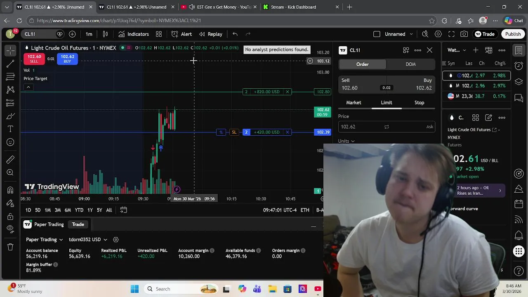This screenshot has width=528, height=297.
Task: Select the Stop order type
Action: pos(419,103)
